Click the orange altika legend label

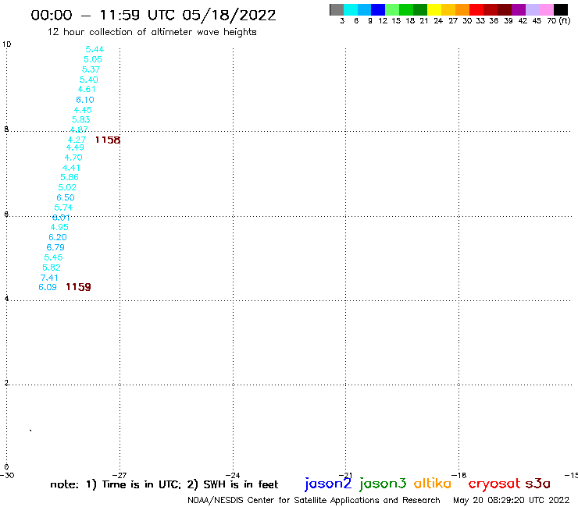coord(433,484)
